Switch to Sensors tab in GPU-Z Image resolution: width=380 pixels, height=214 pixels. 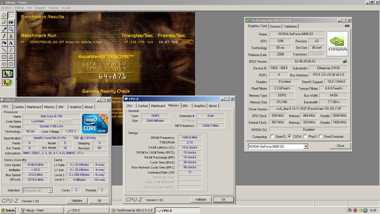pyautogui.click(x=275, y=26)
